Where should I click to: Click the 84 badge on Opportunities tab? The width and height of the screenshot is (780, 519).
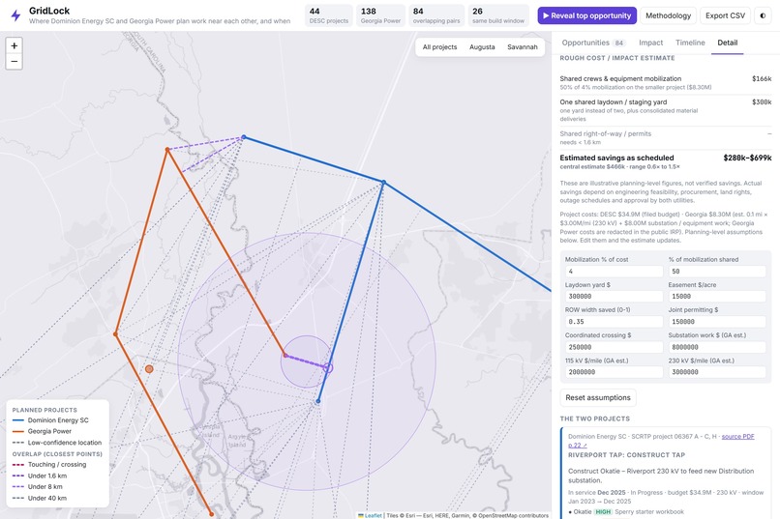click(618, 43)
